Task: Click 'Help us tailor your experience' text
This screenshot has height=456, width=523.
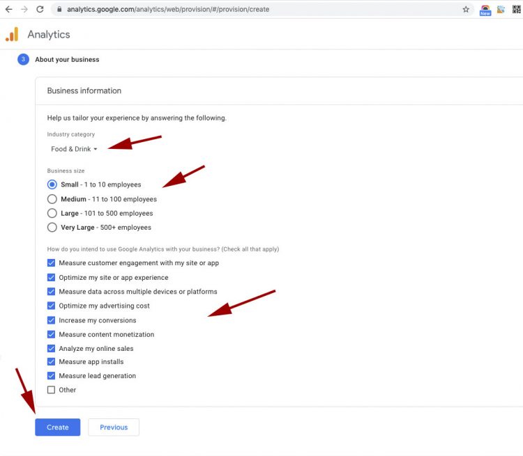Action: point(137,118)
